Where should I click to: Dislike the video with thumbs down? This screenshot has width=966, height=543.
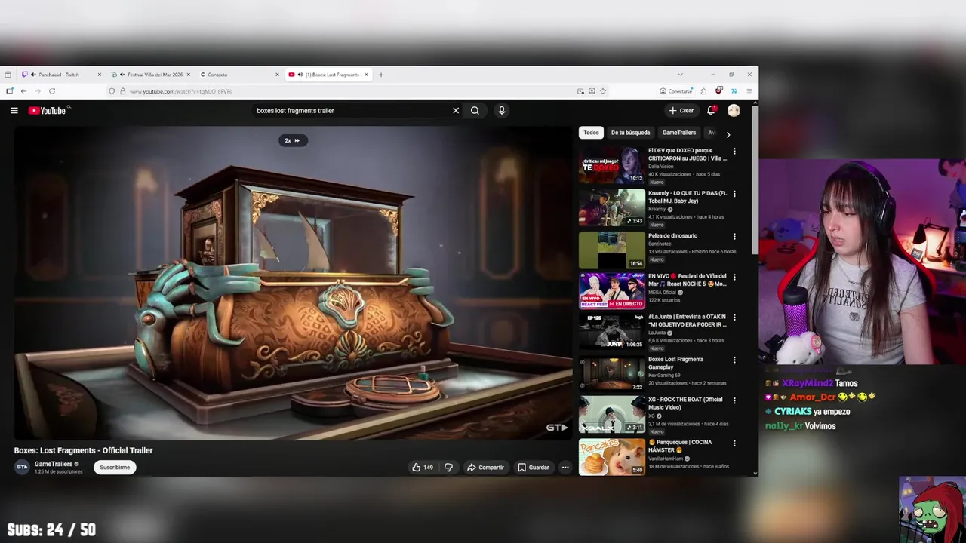coord(448,467)
